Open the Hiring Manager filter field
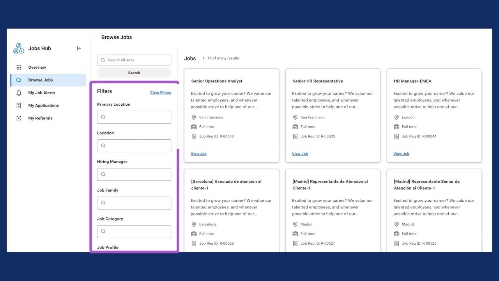Image resolution: width=499 pixels, height=281 pixels. tap(134, 174)
